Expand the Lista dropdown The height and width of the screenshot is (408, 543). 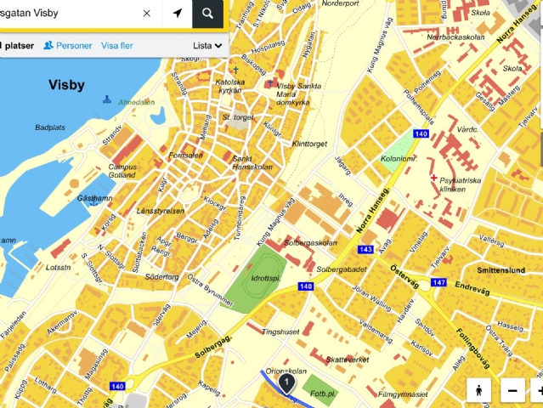pyautogui.click(x=207, y=45)
